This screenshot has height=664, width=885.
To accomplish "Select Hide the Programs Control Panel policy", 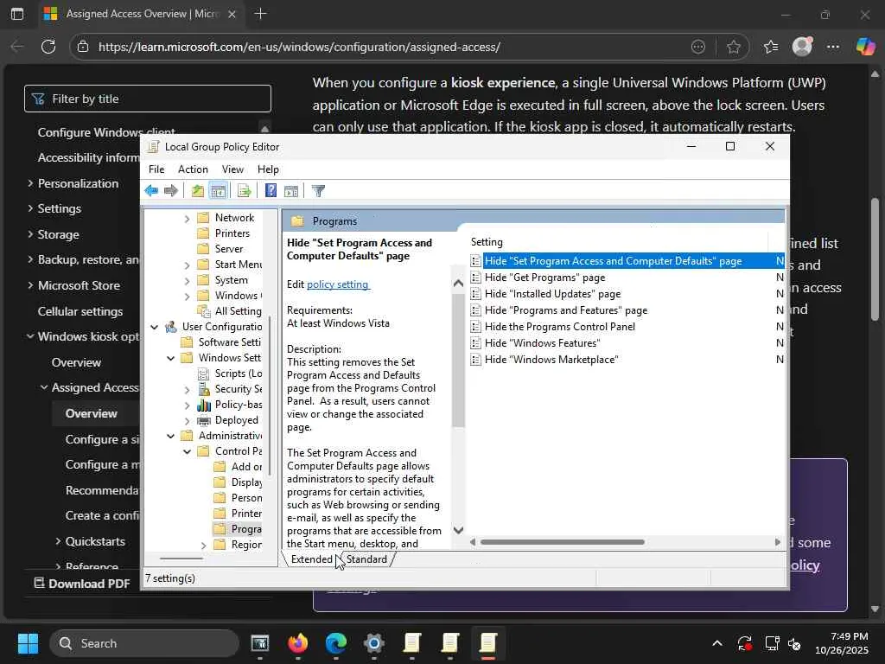I will click(x=559, y=326).
